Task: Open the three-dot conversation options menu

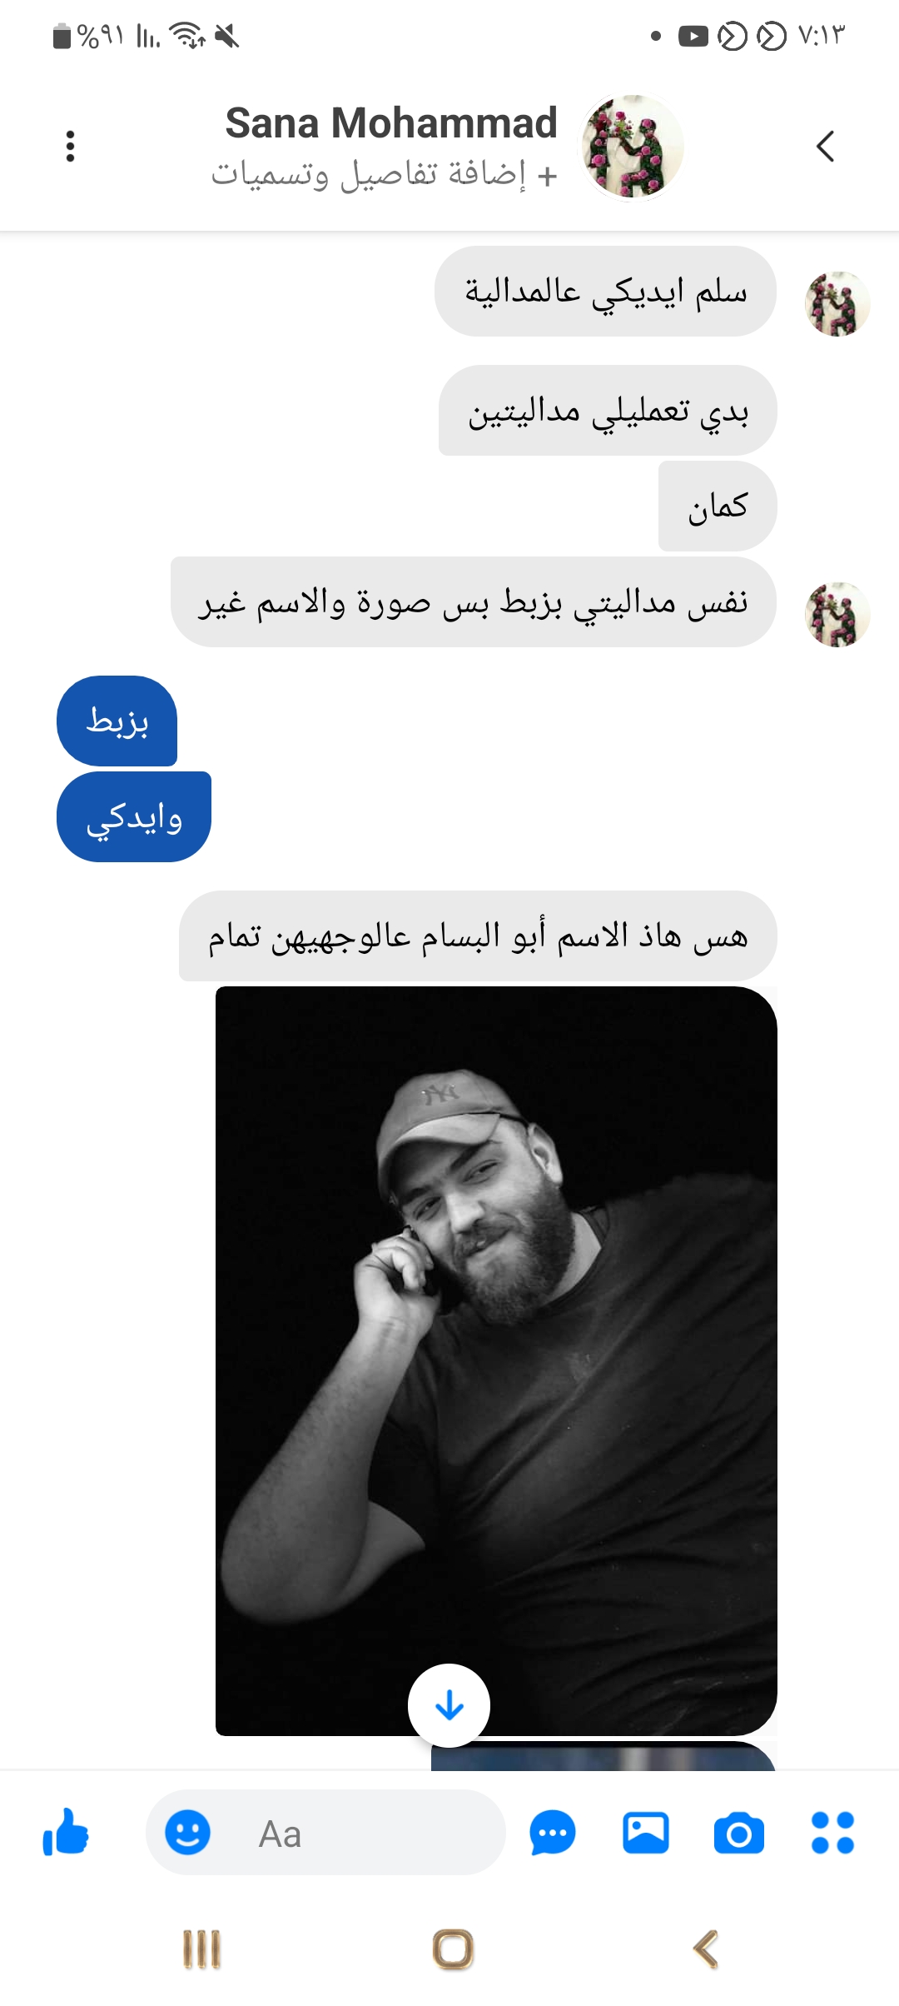Action: click(71, 147)
